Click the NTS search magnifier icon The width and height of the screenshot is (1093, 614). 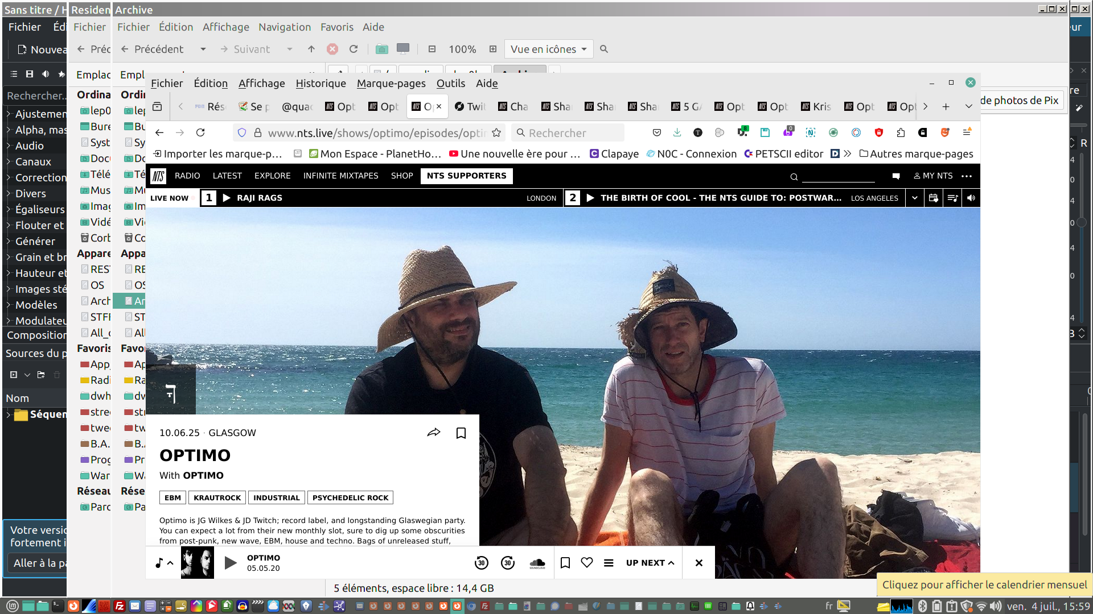(794, 177)
